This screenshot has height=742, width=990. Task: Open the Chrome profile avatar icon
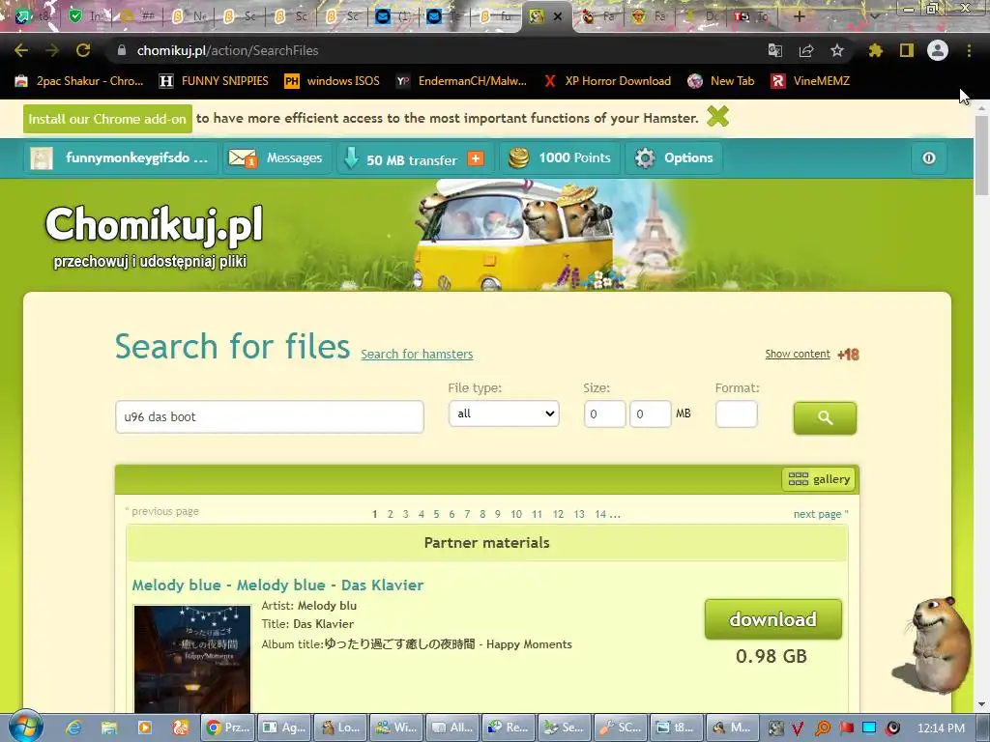tap(938, 50)
